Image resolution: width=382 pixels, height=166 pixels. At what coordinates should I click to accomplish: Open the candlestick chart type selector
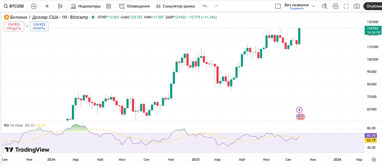click(x=60, y=6)
